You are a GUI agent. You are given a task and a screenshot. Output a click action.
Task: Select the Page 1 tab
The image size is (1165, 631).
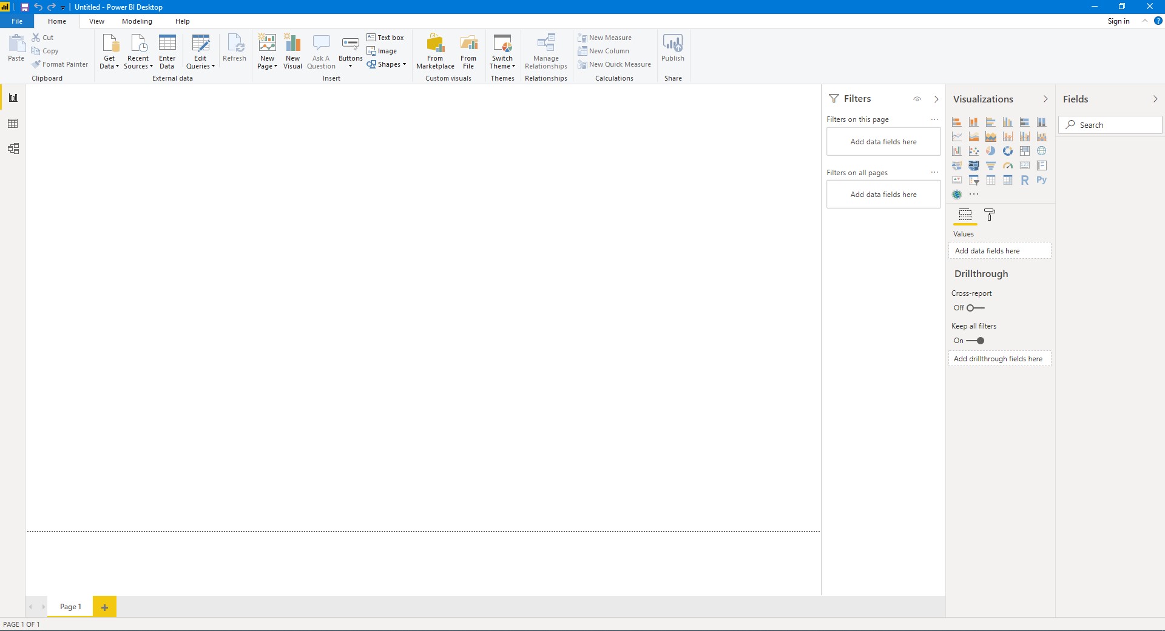pos(70,607)
